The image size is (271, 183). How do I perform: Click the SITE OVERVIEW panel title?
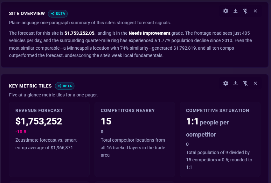(27, 13)
